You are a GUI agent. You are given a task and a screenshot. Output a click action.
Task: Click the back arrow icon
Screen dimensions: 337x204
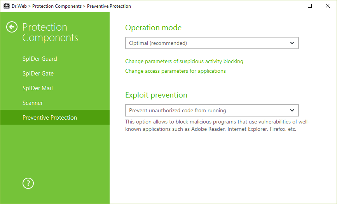point(12,27)
